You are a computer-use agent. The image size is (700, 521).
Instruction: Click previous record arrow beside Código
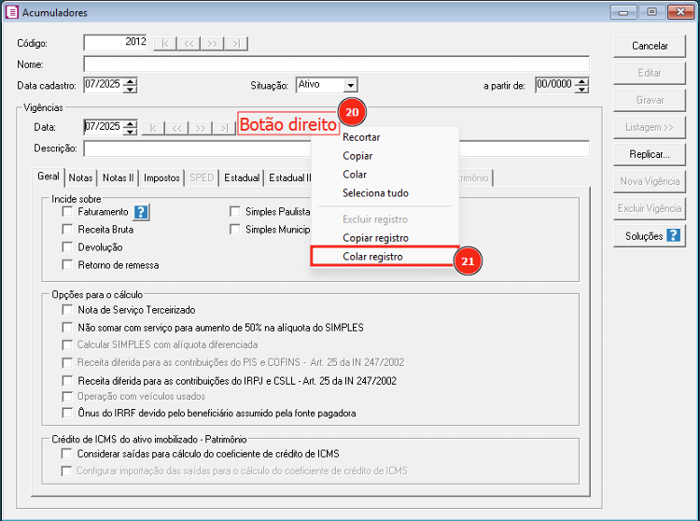pyautogui.click(x=189, y=43)
